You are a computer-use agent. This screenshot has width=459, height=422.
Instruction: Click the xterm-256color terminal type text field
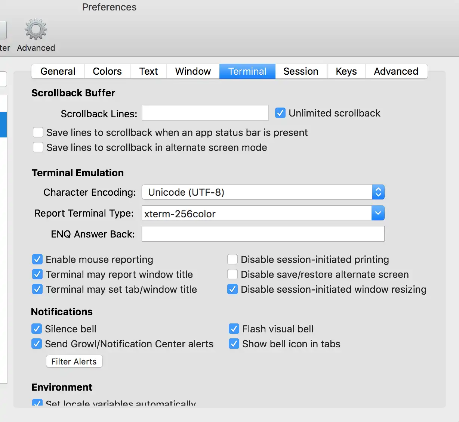click(256, 214)
